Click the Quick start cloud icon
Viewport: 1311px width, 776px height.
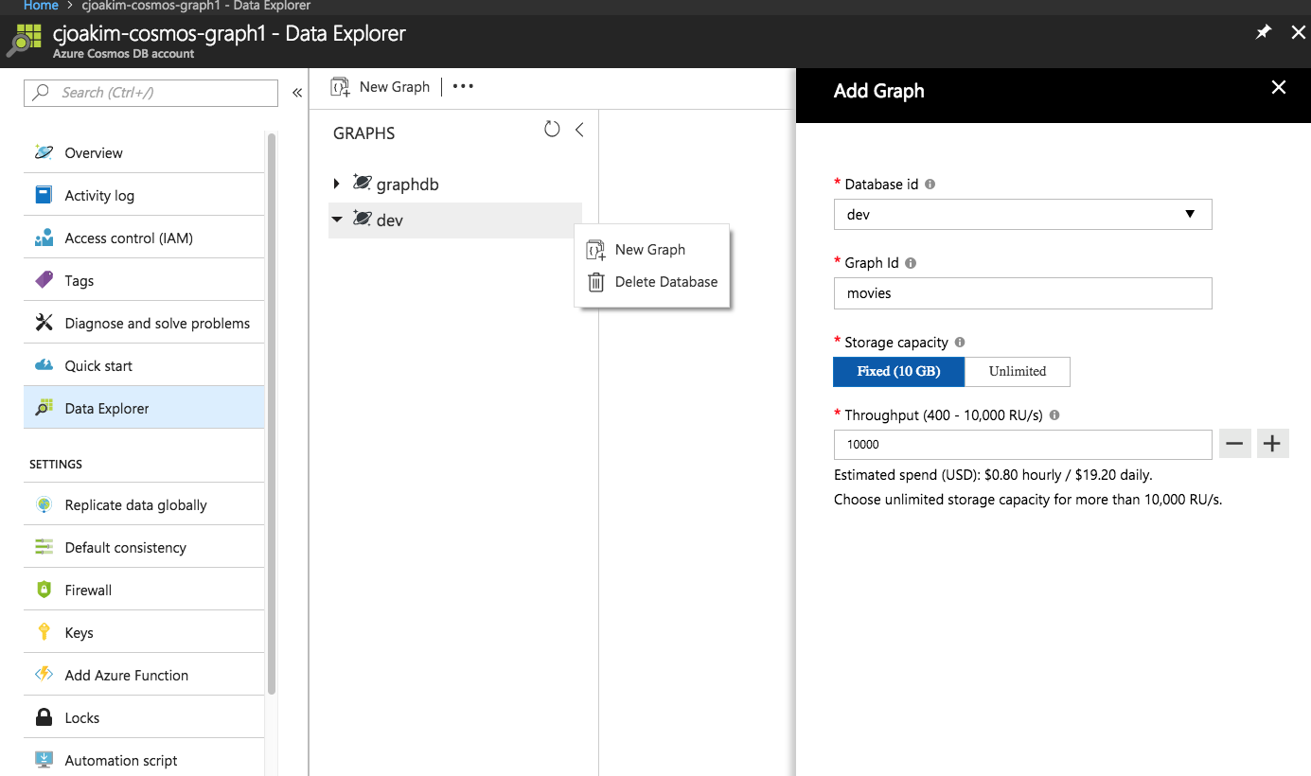tap(44, 365)
